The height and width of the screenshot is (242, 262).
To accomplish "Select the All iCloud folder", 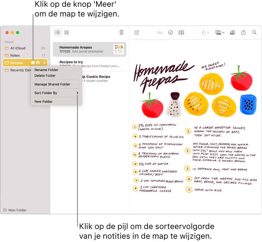I will 25,48.
